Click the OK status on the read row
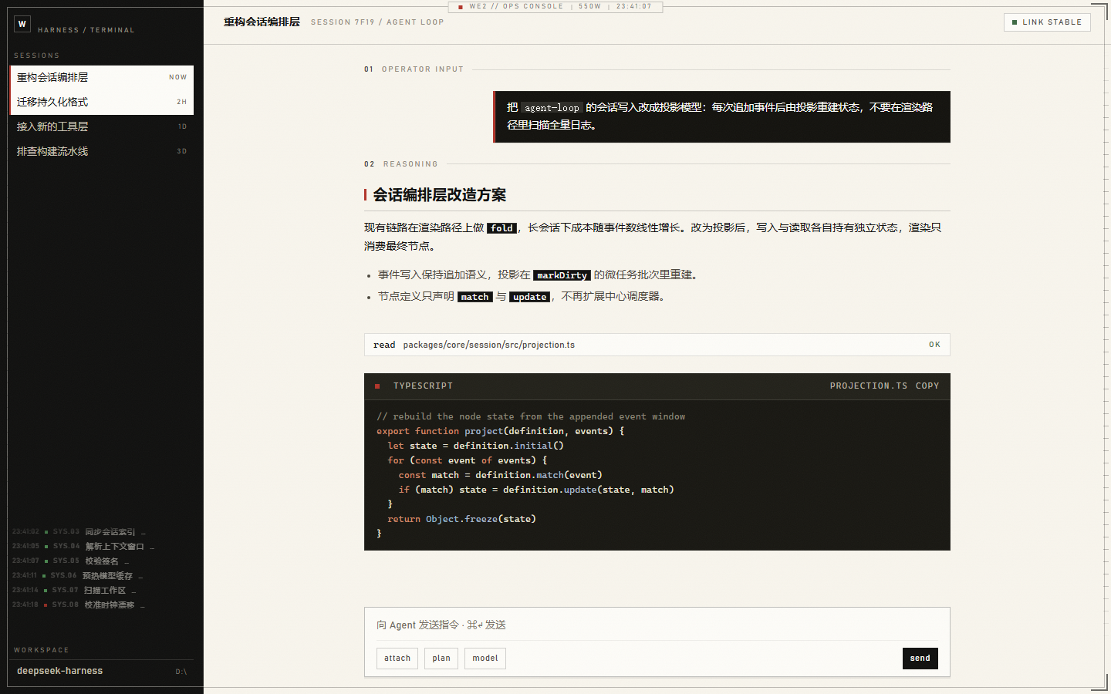 click(x=934, y=345)
